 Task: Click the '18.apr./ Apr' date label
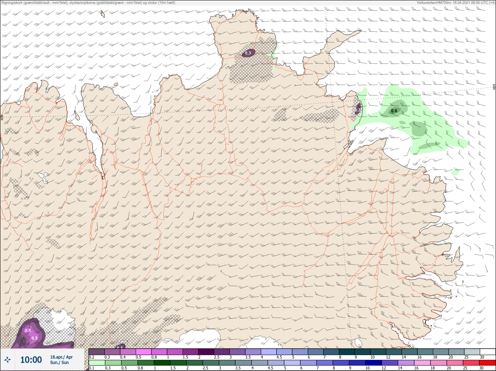[61, 357]
